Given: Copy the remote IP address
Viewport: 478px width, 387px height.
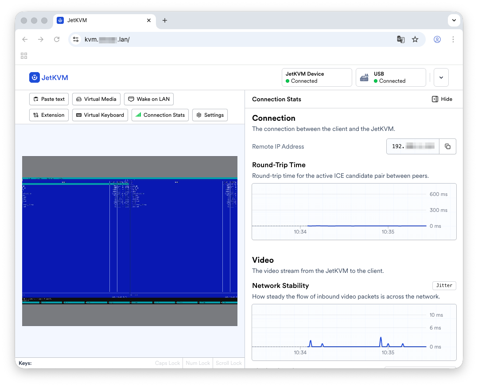Looking at the screenshot, I should click(x=447, y=147).
